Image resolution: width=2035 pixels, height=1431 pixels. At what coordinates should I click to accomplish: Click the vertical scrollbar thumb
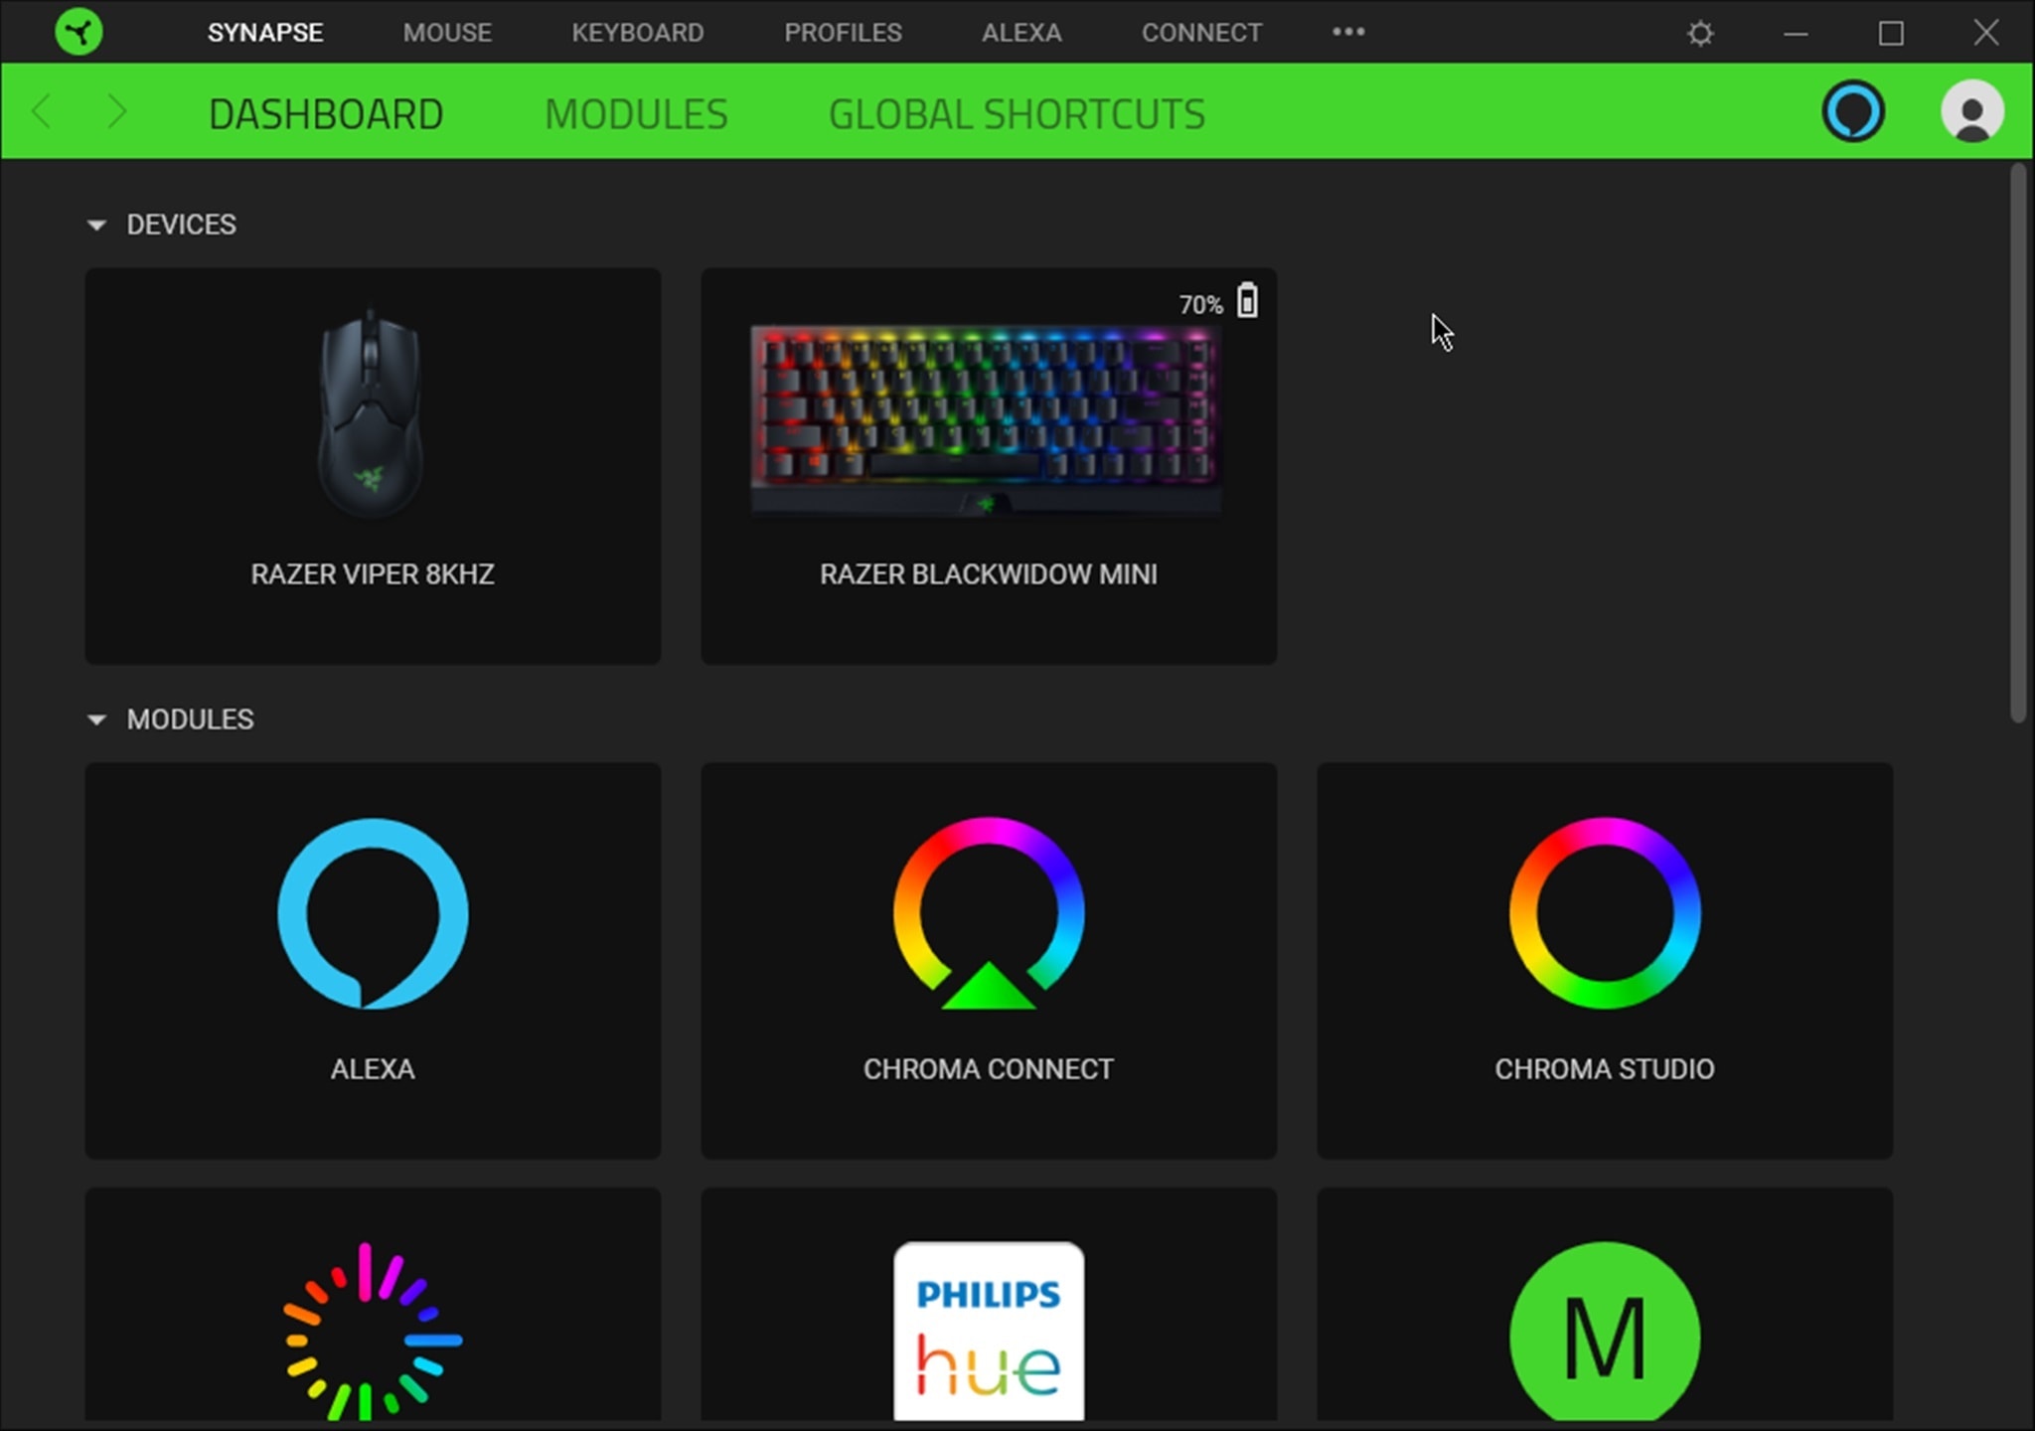click(2017, 443)
